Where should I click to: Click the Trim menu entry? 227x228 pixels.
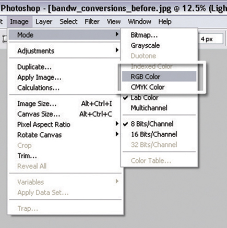pos(64,156)
